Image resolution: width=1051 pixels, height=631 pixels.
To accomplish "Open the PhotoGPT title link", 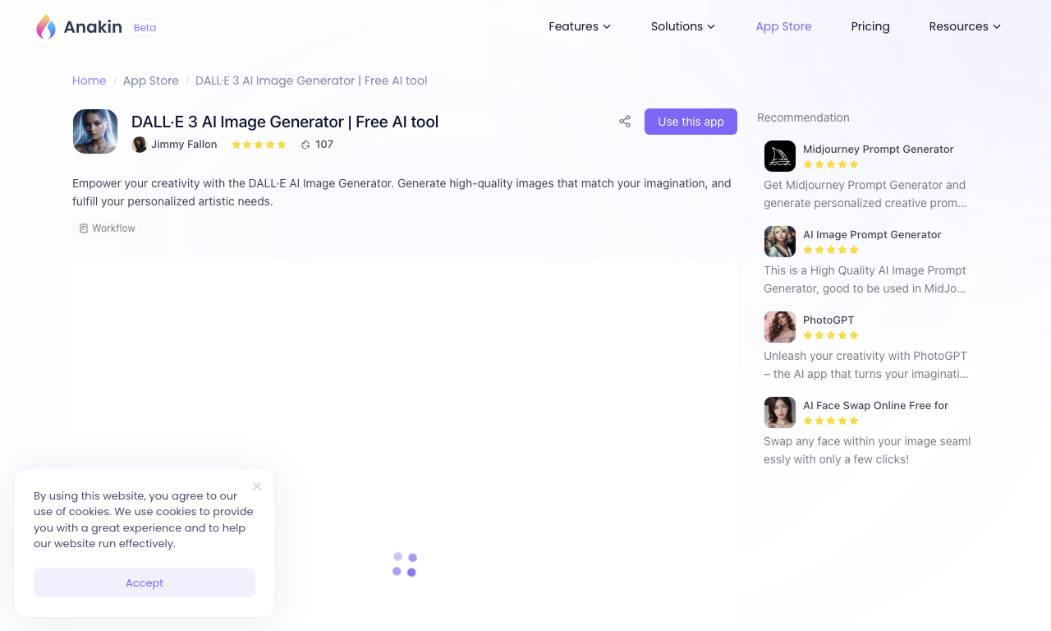I will point(828,320).
